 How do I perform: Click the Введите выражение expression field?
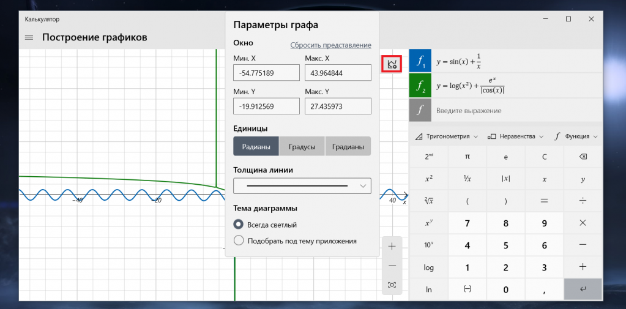(x=516, y=110)
